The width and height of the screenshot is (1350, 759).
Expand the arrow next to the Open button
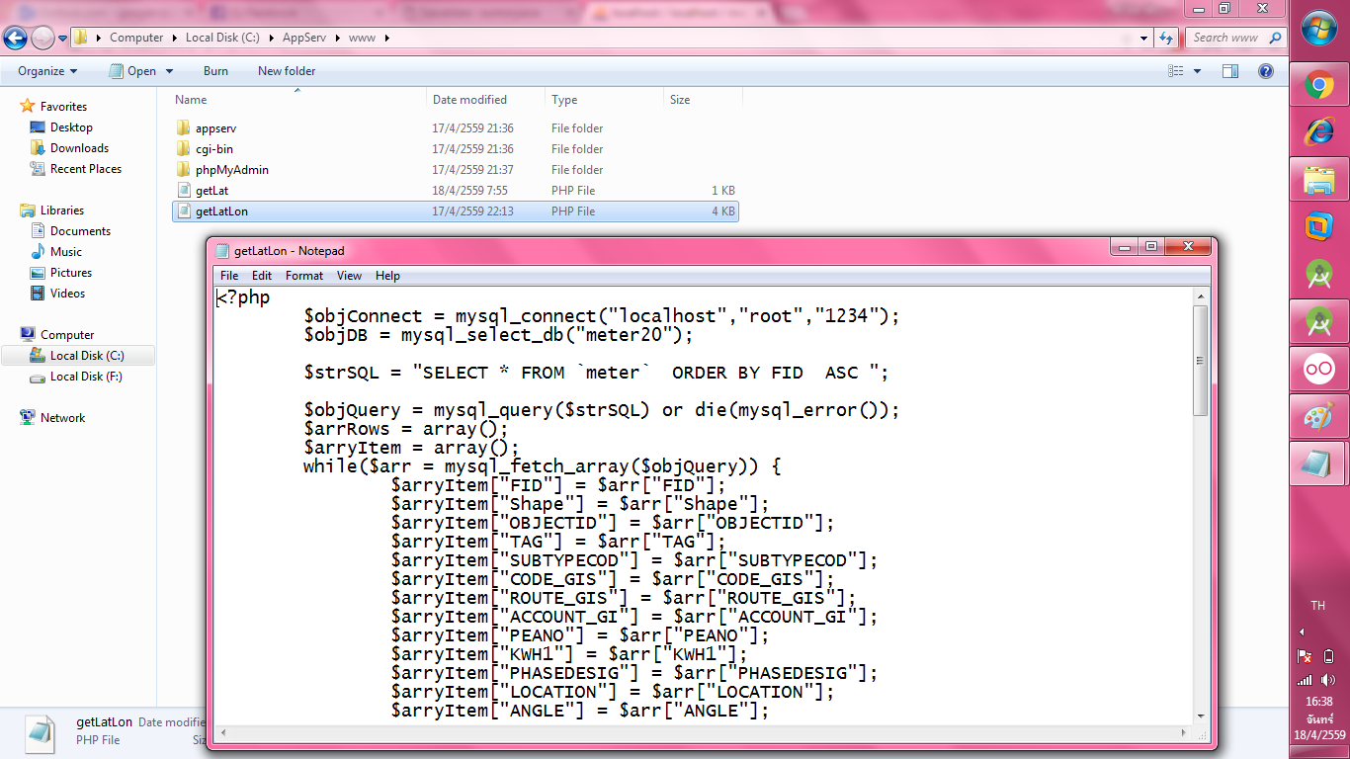[x=169, y=71]
